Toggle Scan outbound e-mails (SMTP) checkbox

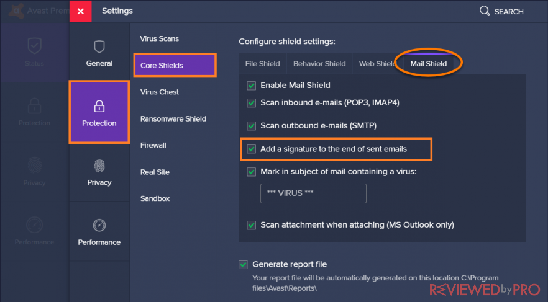click(x=251, y=126)
